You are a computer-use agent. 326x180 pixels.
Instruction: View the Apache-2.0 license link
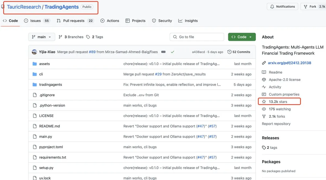pos(285,79)
